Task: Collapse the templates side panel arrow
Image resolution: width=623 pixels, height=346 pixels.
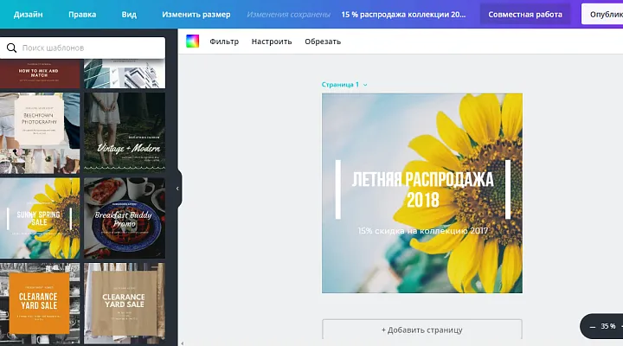Action: (177, 188)
